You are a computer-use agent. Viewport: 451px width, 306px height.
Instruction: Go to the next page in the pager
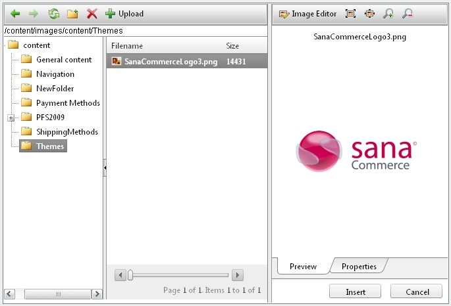click(238, 275)
